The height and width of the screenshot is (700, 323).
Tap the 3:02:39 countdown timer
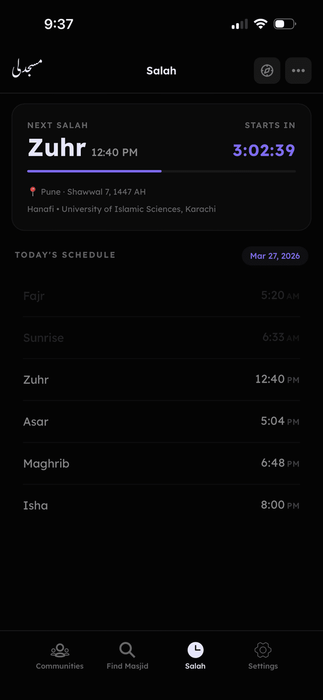click(263, 150)
